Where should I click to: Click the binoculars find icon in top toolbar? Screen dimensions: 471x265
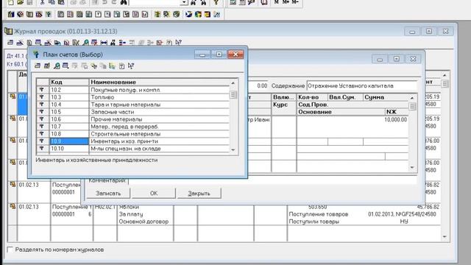124,2
